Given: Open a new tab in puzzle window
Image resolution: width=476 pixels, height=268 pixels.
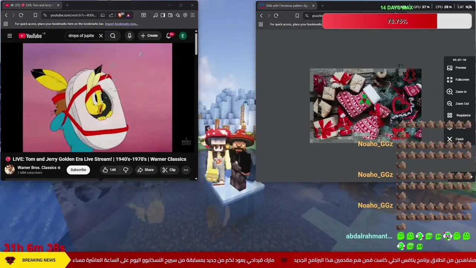Looking at the screenshot, I should click(322, 6).
